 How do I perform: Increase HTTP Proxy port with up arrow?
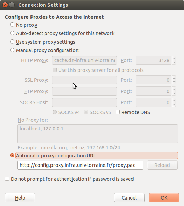[174, 58]
